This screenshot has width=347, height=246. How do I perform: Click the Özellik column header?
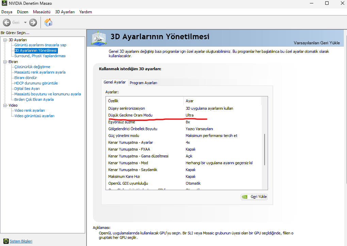coord(145,101)
